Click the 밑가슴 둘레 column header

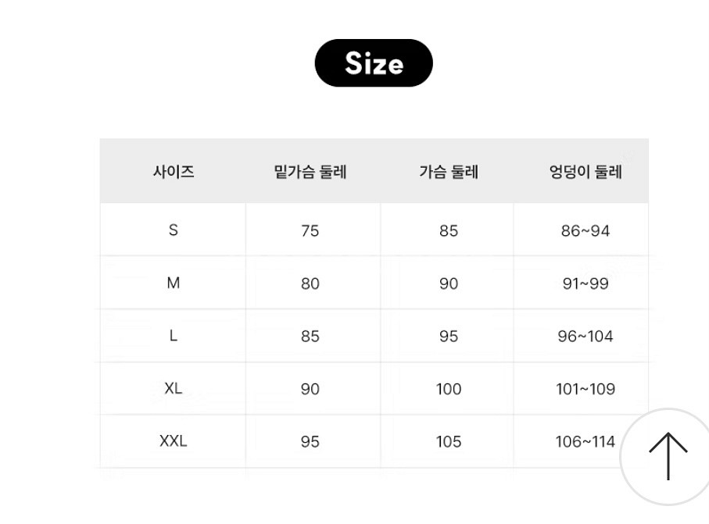(311, 172)
